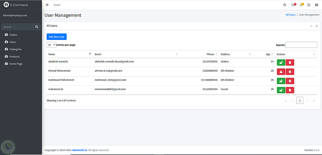Sort table by Phone column
This screenshot has height=155, width=322.
[x=199, y=54]
